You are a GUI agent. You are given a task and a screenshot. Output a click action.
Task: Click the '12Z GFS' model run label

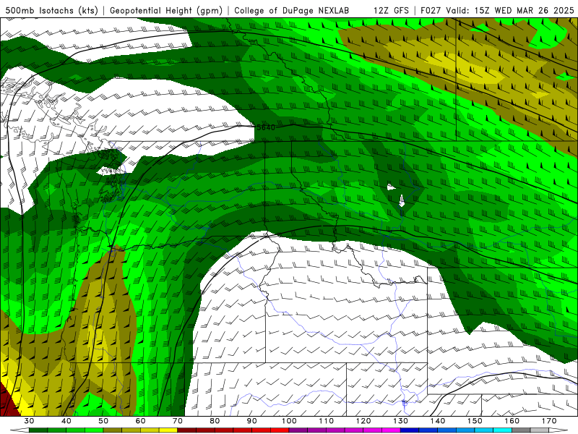(x=391, y=11)
